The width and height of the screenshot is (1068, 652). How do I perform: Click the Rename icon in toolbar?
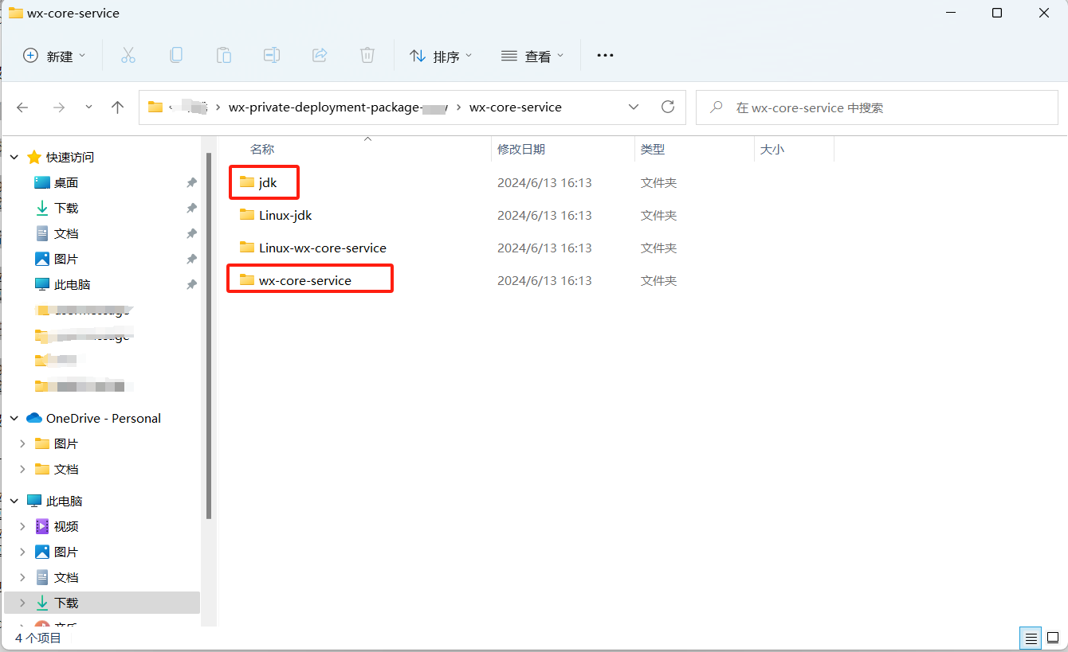point(272,55)
